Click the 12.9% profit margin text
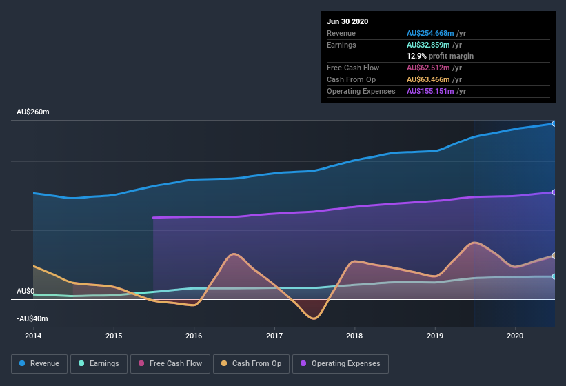The height and width of the screenshot is (386, 566). point(440,56)
